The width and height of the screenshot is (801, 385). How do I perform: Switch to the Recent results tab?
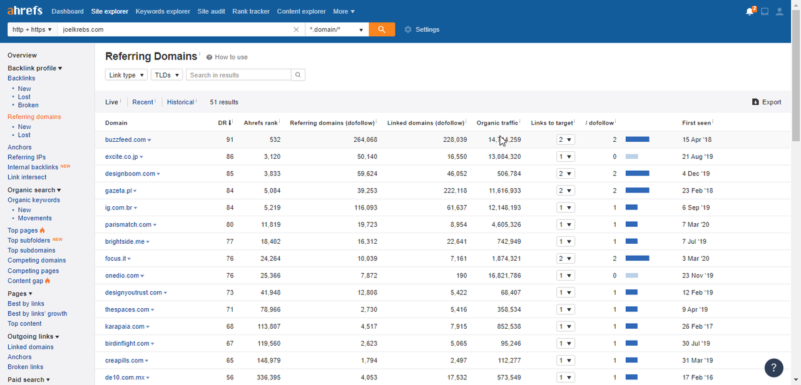tap(143, 102)
